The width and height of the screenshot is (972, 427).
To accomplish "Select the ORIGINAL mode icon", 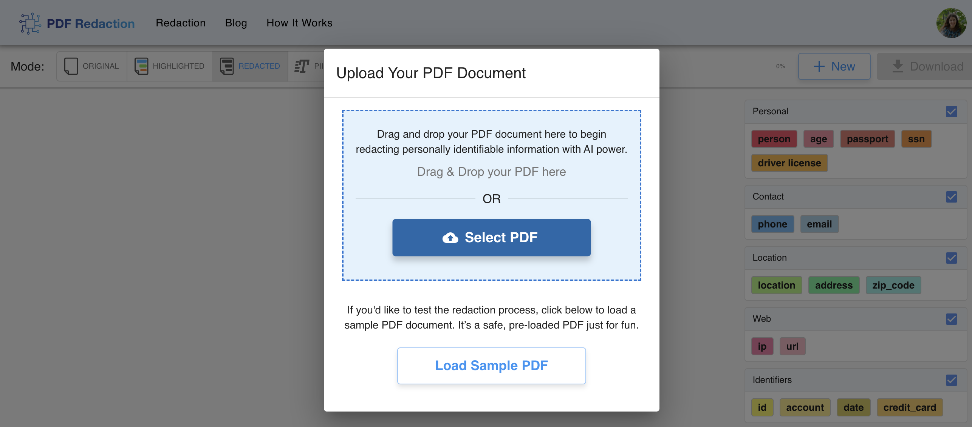I will [x=71, y=66].
